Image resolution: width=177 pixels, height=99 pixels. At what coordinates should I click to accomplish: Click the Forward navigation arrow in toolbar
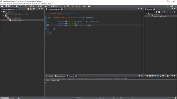coord(84,6)
